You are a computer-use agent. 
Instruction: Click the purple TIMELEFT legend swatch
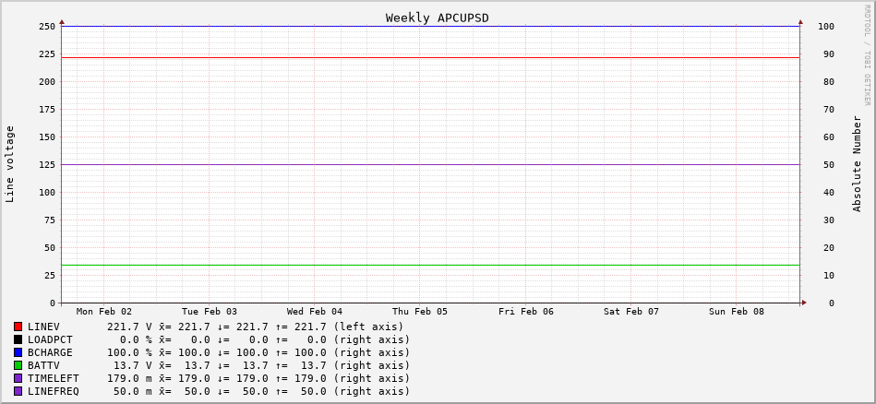pyautogui.click(x=18, y=378)
